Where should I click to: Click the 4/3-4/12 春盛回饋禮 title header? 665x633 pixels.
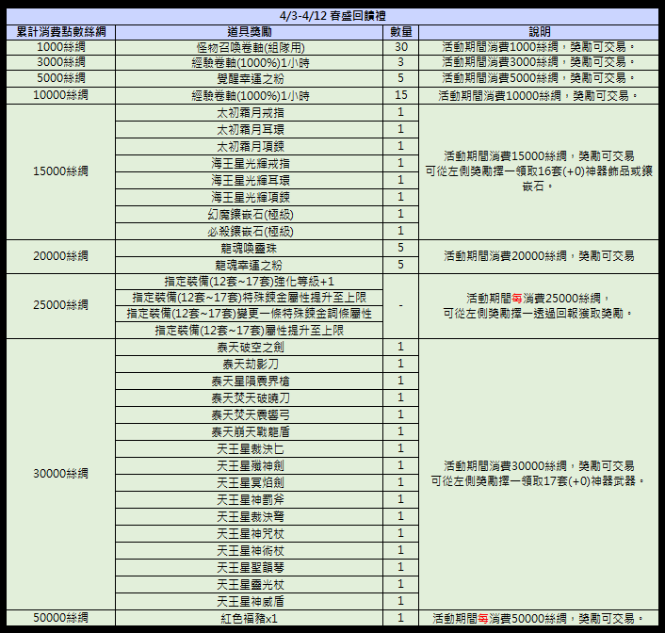point(332,15)
